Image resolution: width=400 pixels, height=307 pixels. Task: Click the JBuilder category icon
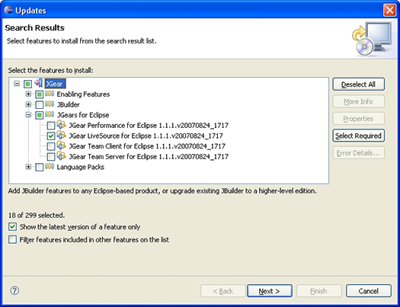(x=50, y=104)
